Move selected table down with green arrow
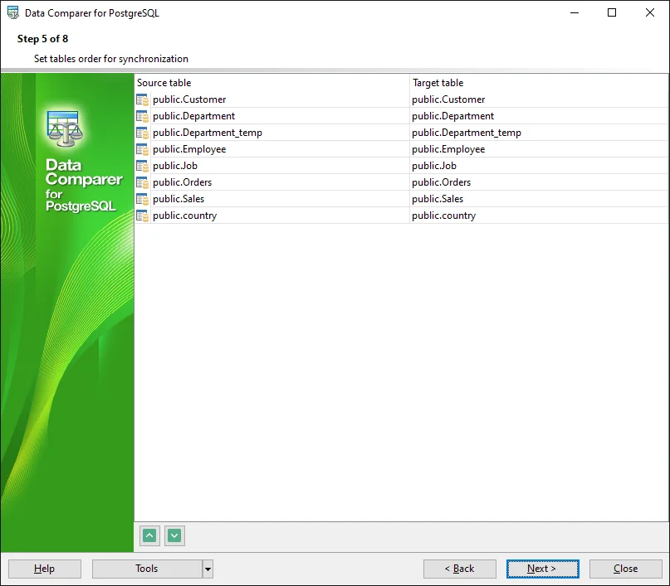The image size is (670, 586). (174, 535)
